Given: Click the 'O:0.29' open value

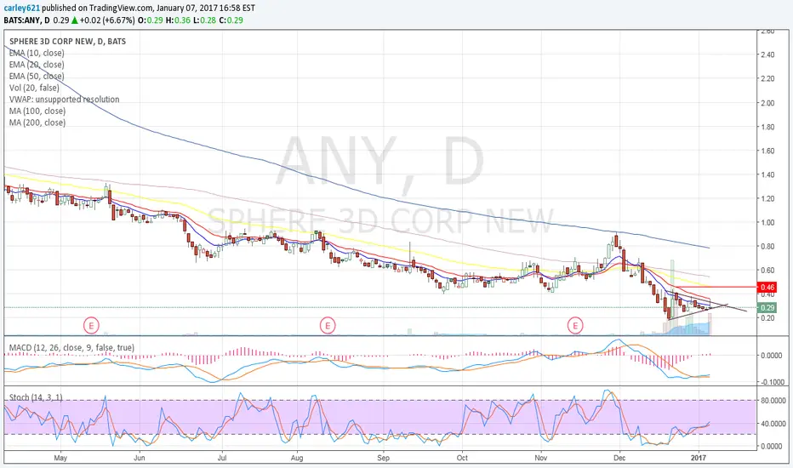Looking at the screenshot, I should pyautogui.click(x=149, y=20).
